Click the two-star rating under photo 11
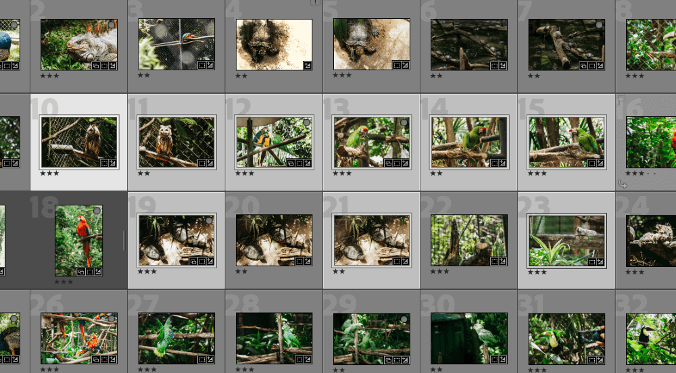Screen dimensions: 676x373 (143, 173)
